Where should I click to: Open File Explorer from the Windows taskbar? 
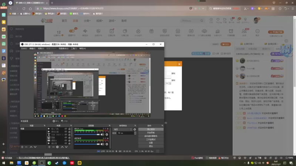pyautogui.click(x=11, y=163)
